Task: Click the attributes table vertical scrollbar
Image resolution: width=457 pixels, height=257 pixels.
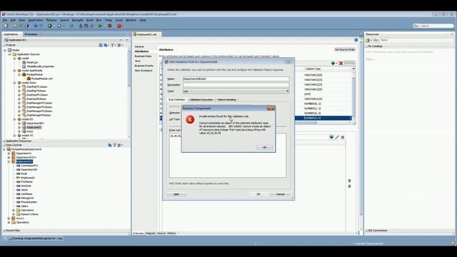Action: click(354, 96)
